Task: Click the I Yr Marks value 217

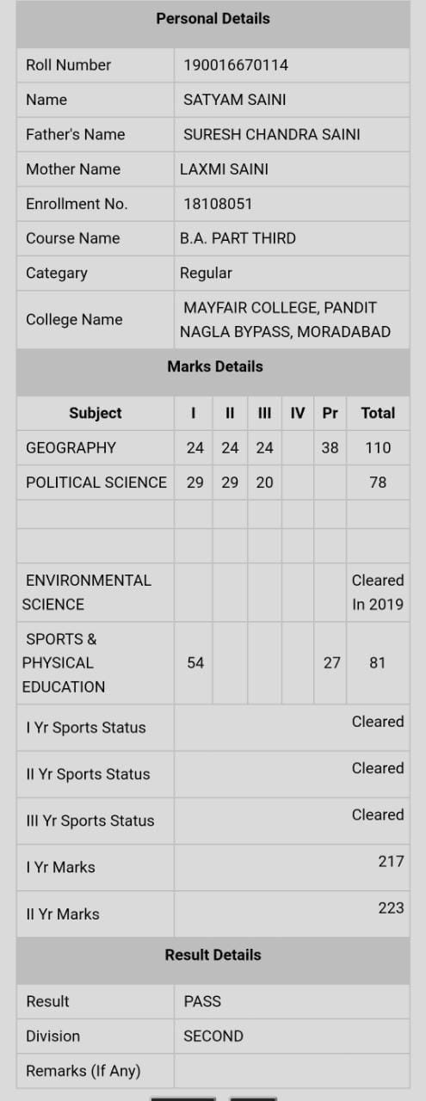Action: pyautogui.click(x=391, y=861)
